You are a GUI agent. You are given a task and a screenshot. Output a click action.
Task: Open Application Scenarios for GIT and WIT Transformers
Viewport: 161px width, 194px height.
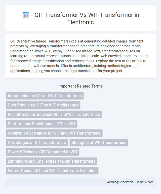pyautogui.click(x=54, y=133)
